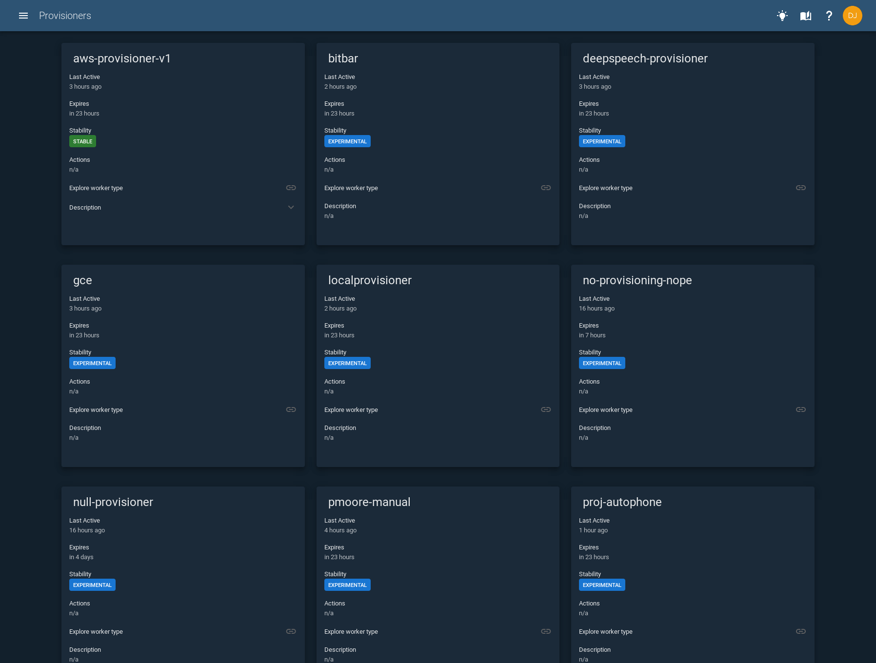The height and width of the screenshot is (663, 876).
Task: Open deepspeech-provisioner worker type link icon
Action: click(x=800, y=187)
